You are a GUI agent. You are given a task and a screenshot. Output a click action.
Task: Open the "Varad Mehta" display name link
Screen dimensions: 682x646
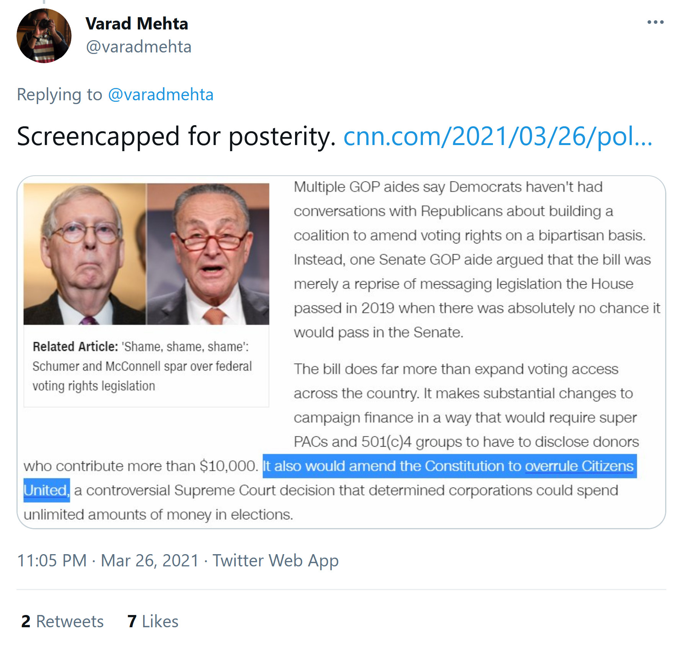coord(137,24)
